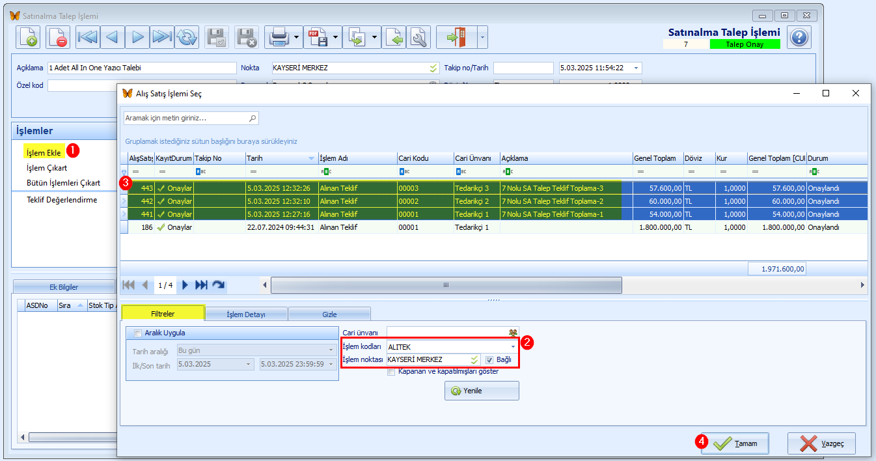Save the record with the floppy-check icon
876x461 pixels.
point(217,38)
